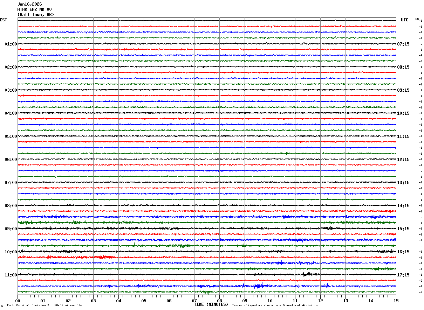Select the 07:00 CST row label
424x310 pixels.
click(11, 183)
